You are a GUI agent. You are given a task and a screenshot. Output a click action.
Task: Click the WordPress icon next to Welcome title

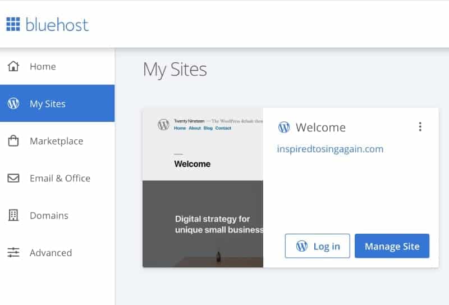coord(284,127)
